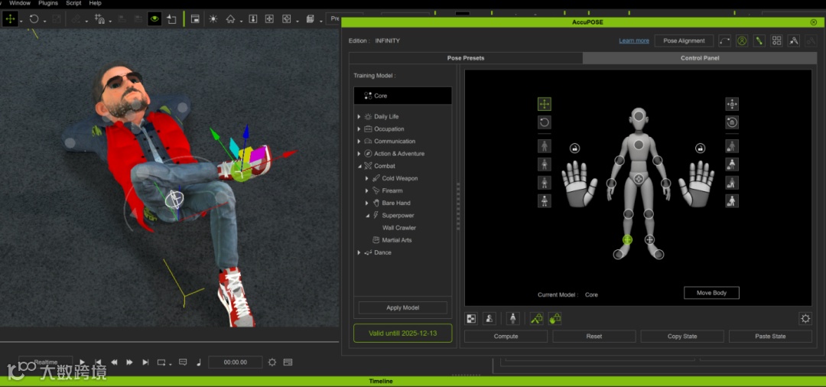Image resolution: width=826 pixels, height=387 pixels.
Task: Expand the Communication category
Action: [359, 141]
